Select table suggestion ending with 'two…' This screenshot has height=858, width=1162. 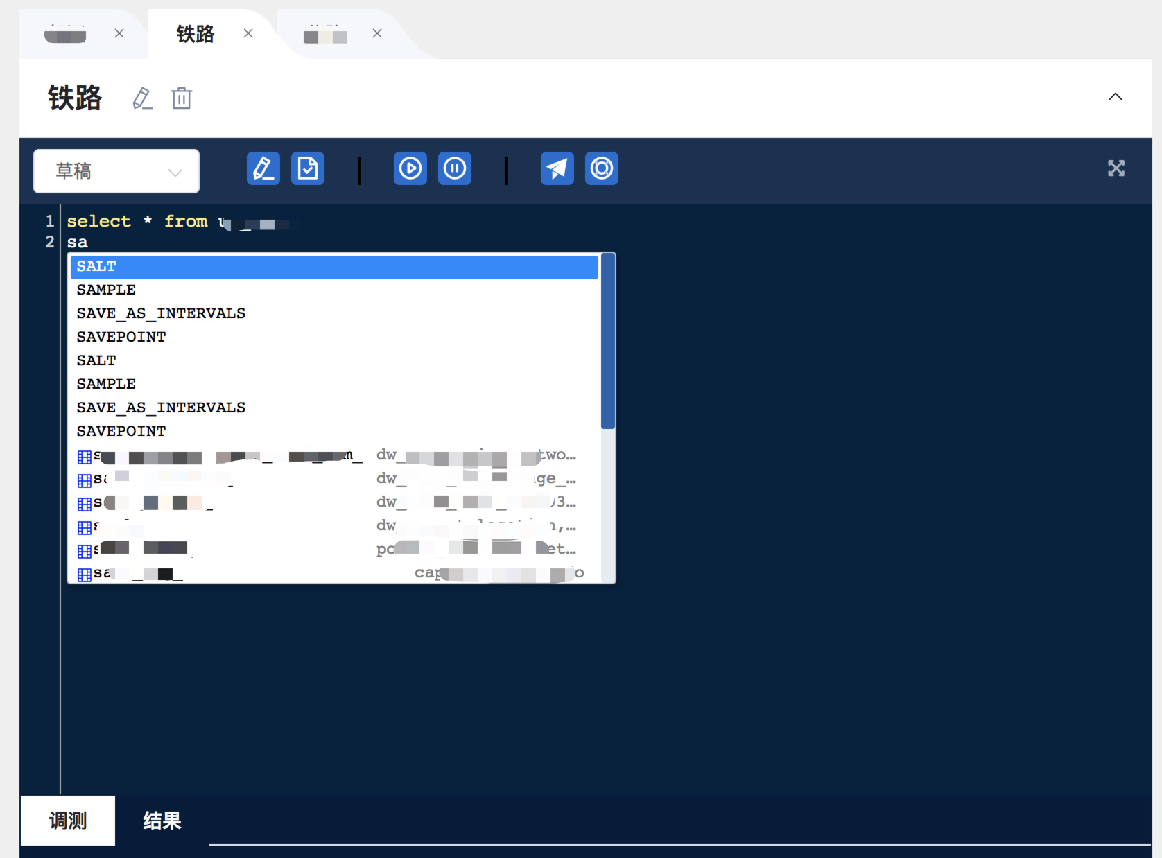(x=334, y=456)
